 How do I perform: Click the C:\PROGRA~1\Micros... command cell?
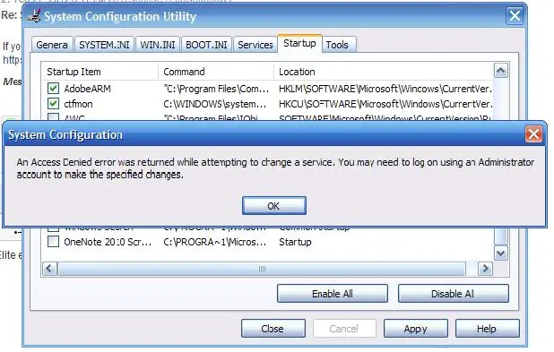click(x=215, y=242)
